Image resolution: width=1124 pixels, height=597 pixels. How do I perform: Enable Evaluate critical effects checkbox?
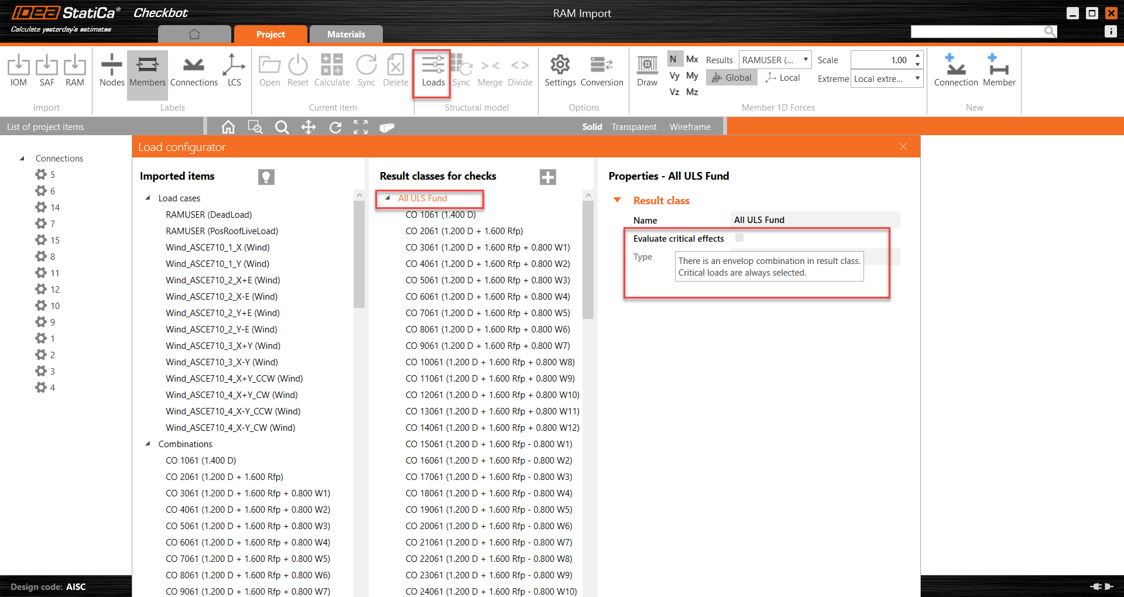pos(739,238)
